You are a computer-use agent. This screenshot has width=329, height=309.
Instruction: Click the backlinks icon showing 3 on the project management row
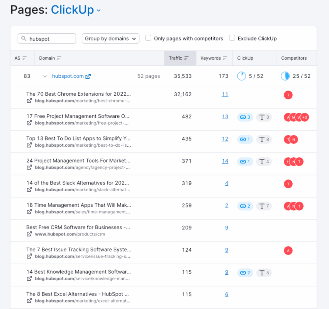pos(245,117)
